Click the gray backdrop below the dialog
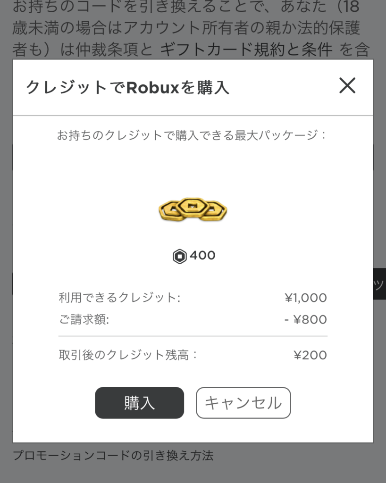 (x=193, y=473)
